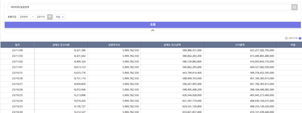Click the 시가총액 column header
Viewport: 302px width, 113px height.
point(240,45)
